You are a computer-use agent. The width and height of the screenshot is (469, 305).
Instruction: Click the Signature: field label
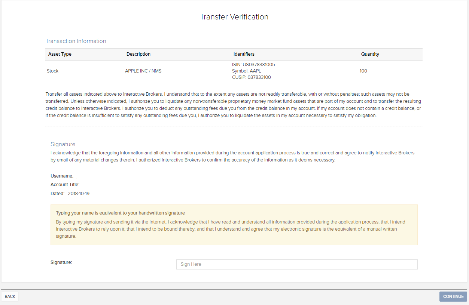pyautogui.click(x=61, y=262)
